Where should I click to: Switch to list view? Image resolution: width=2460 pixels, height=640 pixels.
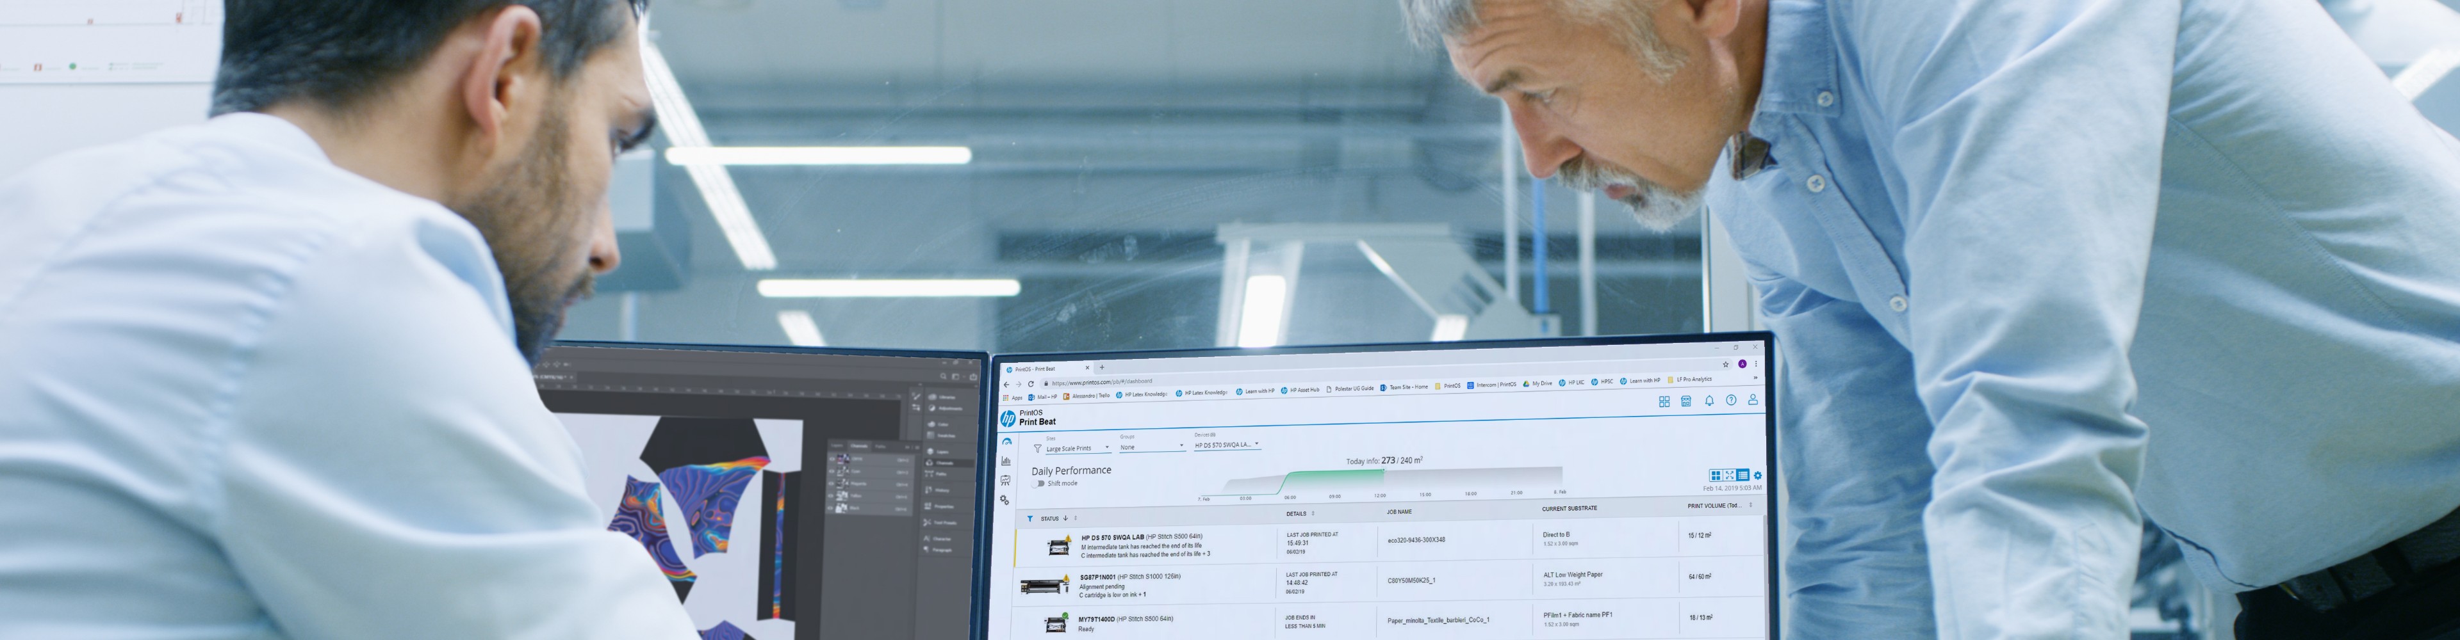1742,475
